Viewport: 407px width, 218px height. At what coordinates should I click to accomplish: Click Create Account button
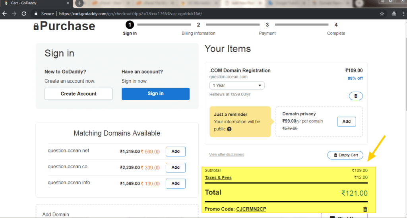click(78, 94)
